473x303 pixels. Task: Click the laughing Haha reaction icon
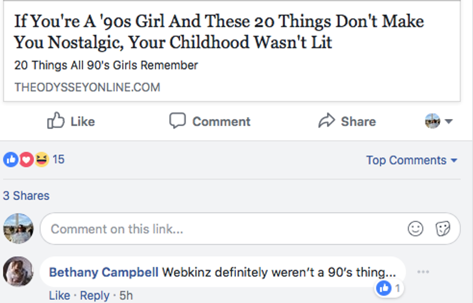click(42, 159)
